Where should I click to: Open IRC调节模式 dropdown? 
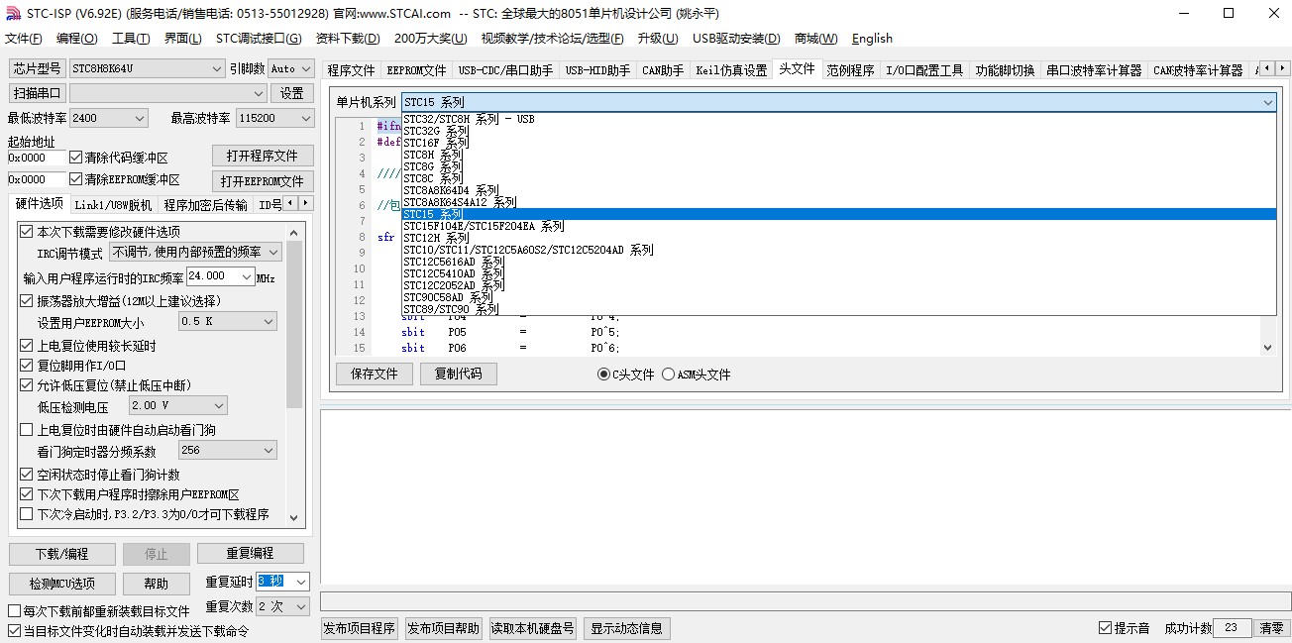[195, 252]
